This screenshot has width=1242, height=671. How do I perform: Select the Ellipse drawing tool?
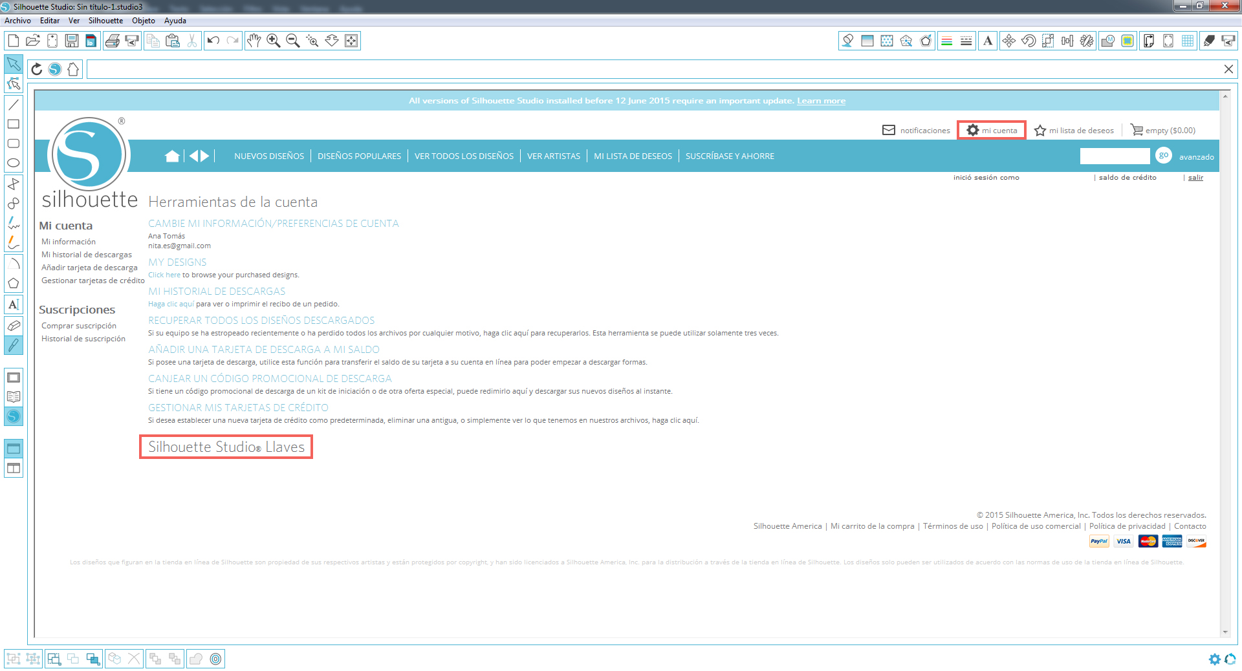(14, 163)
